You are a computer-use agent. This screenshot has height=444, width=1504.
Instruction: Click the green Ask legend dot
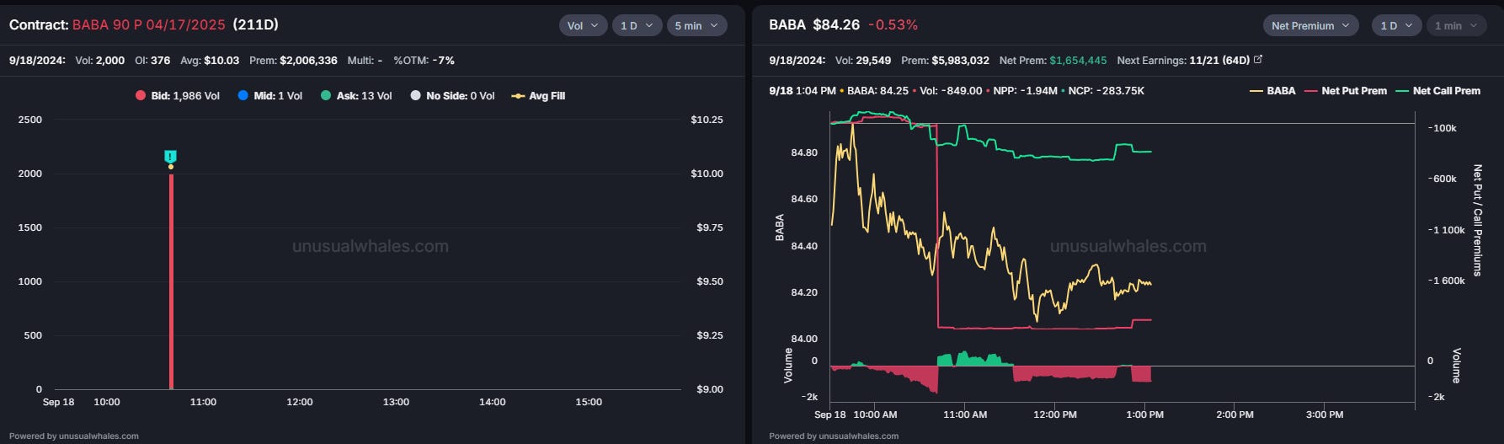326,96
